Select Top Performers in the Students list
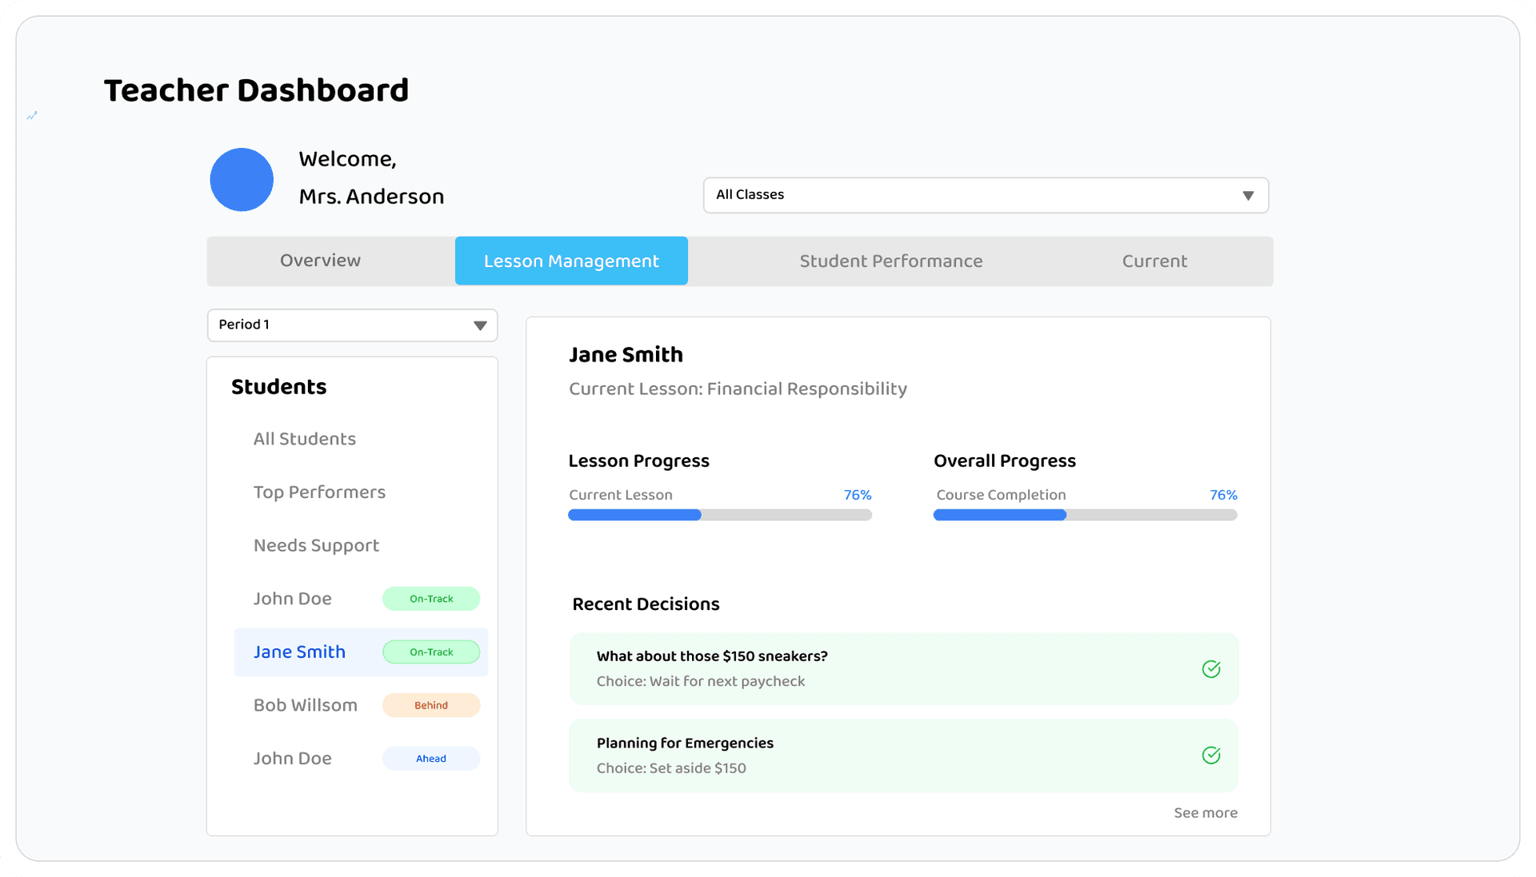The height and width of the screenshot is (877, 1536). (319, 492)
